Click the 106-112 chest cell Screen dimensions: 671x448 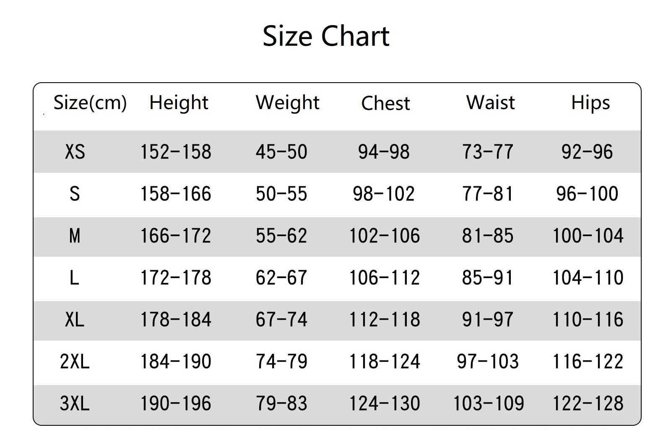point(385,278)
